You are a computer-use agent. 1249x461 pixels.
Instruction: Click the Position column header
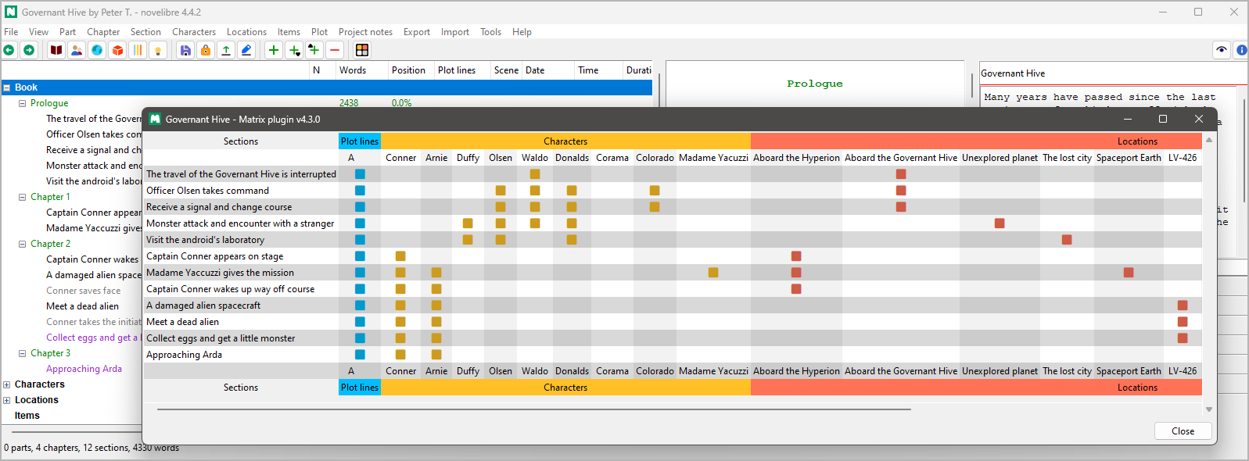411,70
